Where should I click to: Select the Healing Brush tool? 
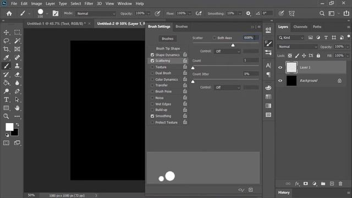point(17,57)
